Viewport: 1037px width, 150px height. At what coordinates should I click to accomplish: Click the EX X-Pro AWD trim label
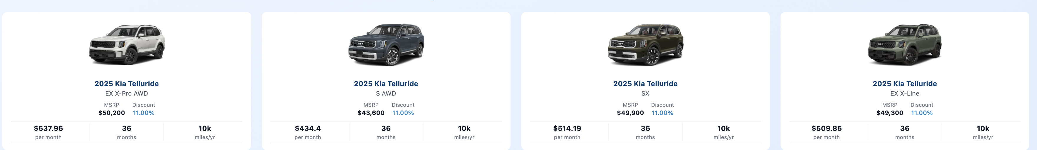point(126,94)
